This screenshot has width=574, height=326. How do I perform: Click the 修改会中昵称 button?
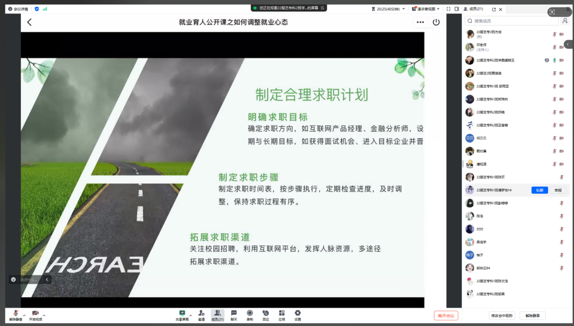coord(501,316)
